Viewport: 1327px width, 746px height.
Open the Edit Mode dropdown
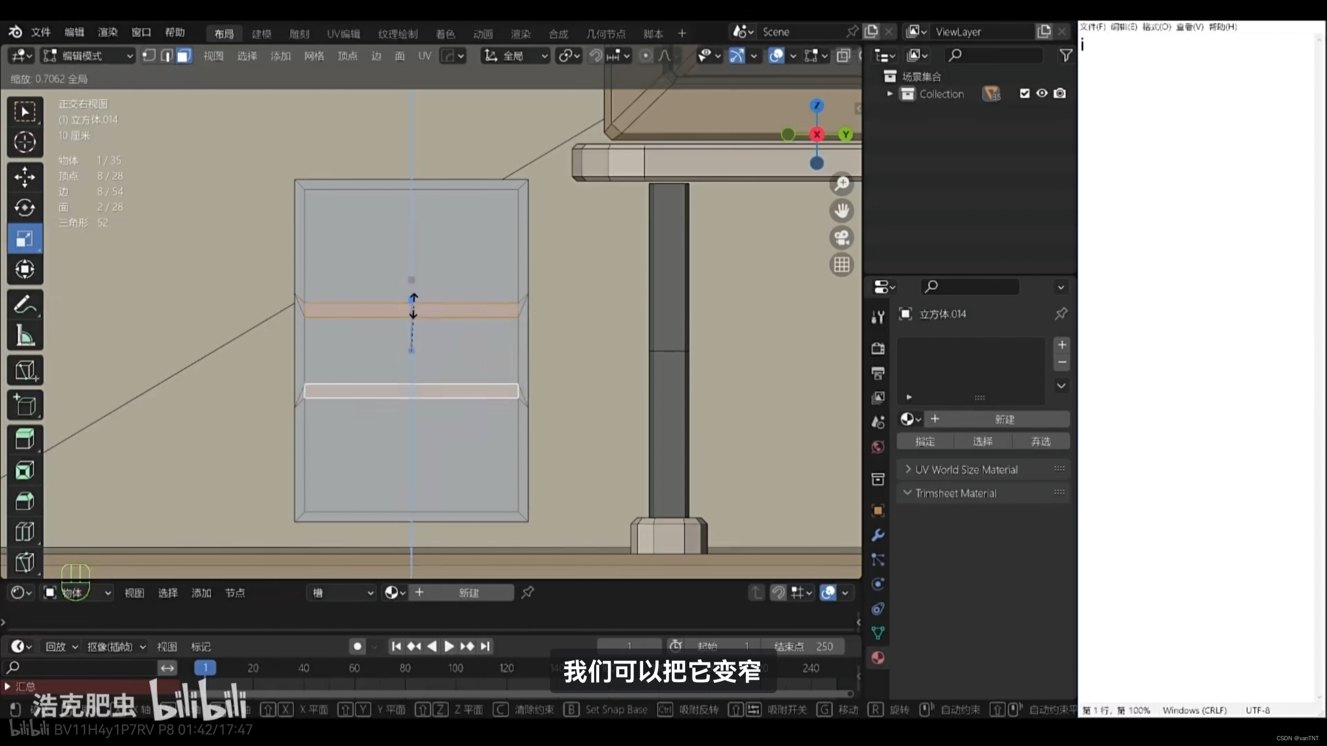pos(88,55)
